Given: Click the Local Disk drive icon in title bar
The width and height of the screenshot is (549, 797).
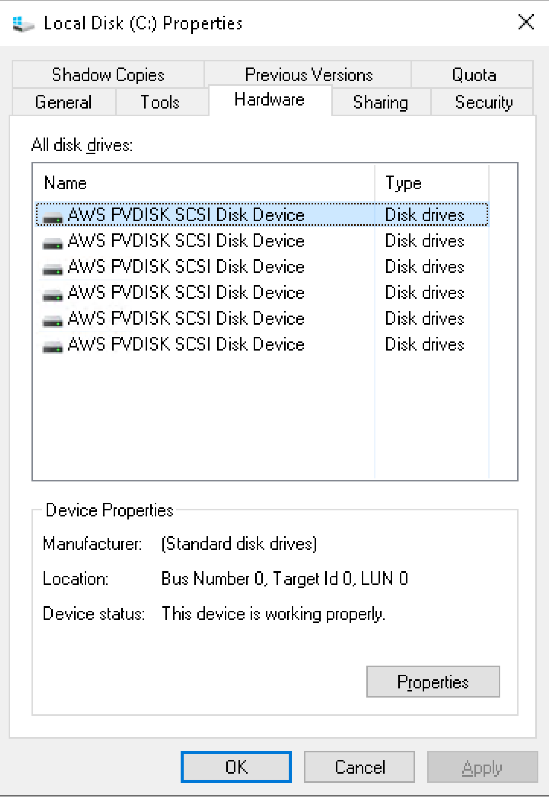Looking at the screenshot, I should coord(23,23).
